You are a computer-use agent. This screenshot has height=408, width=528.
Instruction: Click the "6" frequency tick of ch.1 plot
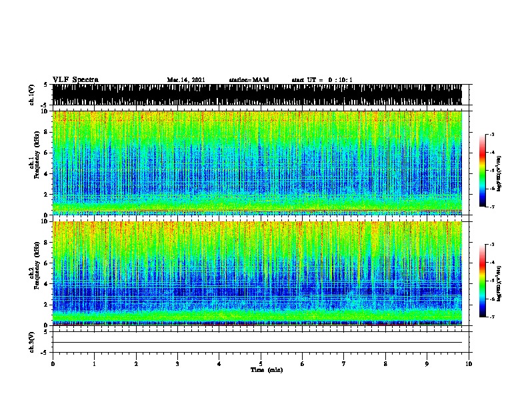click(x=46, y=153)
